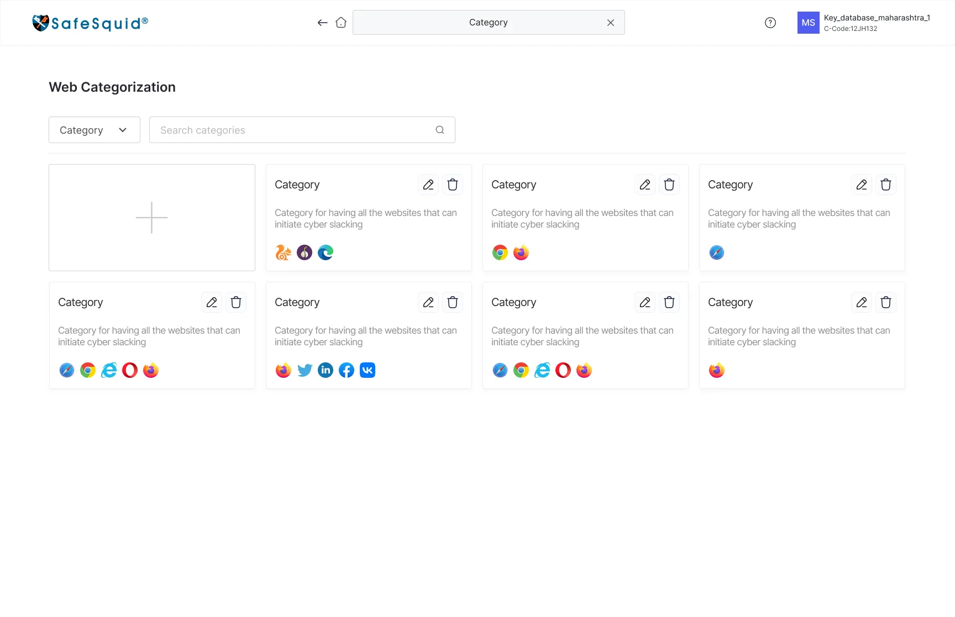Focus the Search categories field
The width and height of the screenshot is (955, 617).
(302, 130)
